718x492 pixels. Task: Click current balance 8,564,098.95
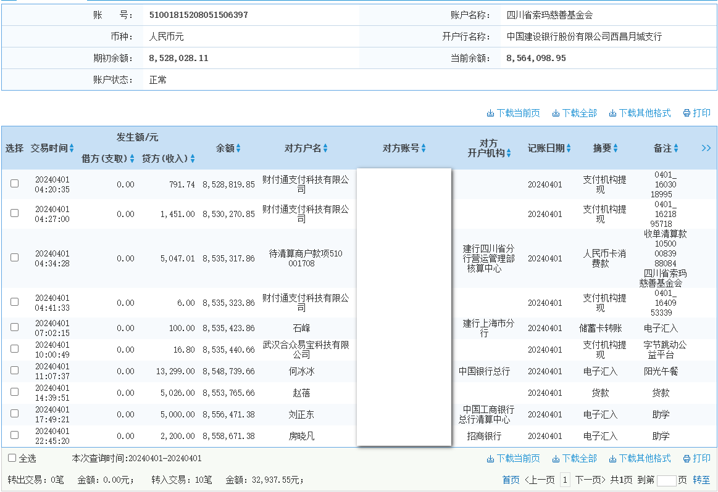[x=536, y=59]
